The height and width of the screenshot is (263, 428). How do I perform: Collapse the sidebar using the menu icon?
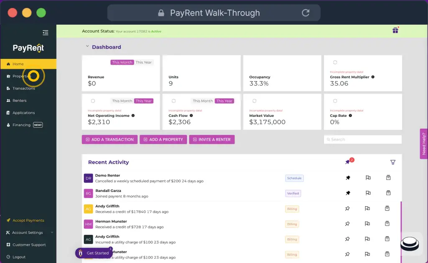[46, 33]
